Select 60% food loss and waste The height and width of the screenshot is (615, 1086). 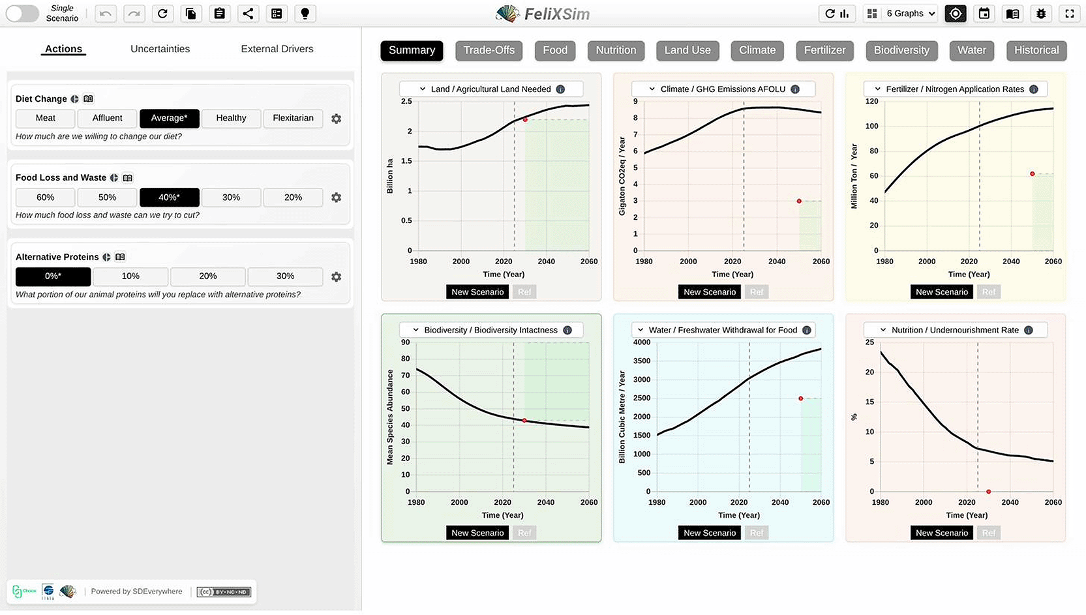coord(46,198)
